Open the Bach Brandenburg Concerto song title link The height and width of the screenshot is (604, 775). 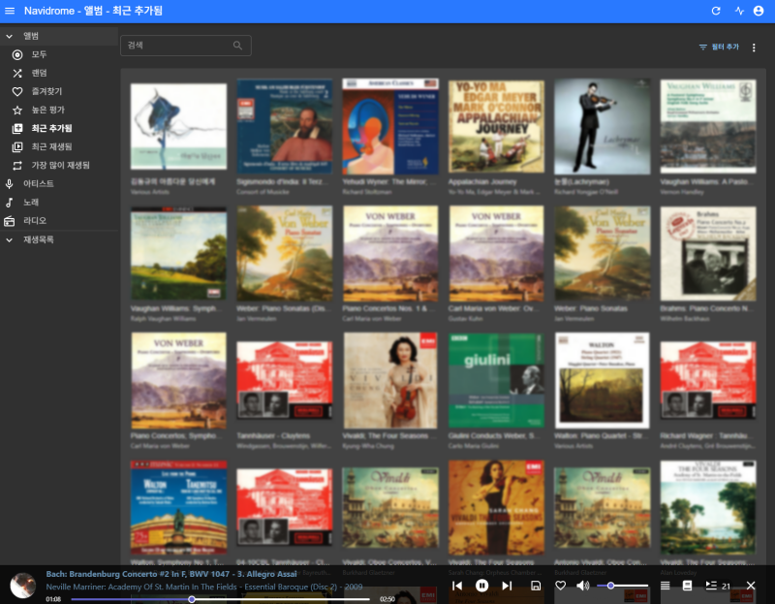pyautogui.click(x=171, y=574)
